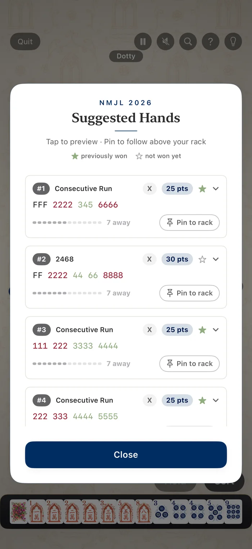This screenshot has width=252, height=549.
Task: Select the flower tile in rack
Action: point(19,511)
